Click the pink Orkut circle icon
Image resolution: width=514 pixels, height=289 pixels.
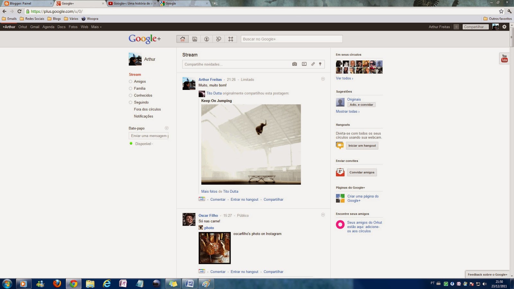(x=340, y=224)
